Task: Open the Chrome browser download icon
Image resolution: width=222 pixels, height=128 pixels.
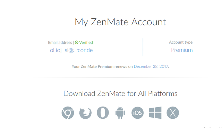Action: (68, 113)
